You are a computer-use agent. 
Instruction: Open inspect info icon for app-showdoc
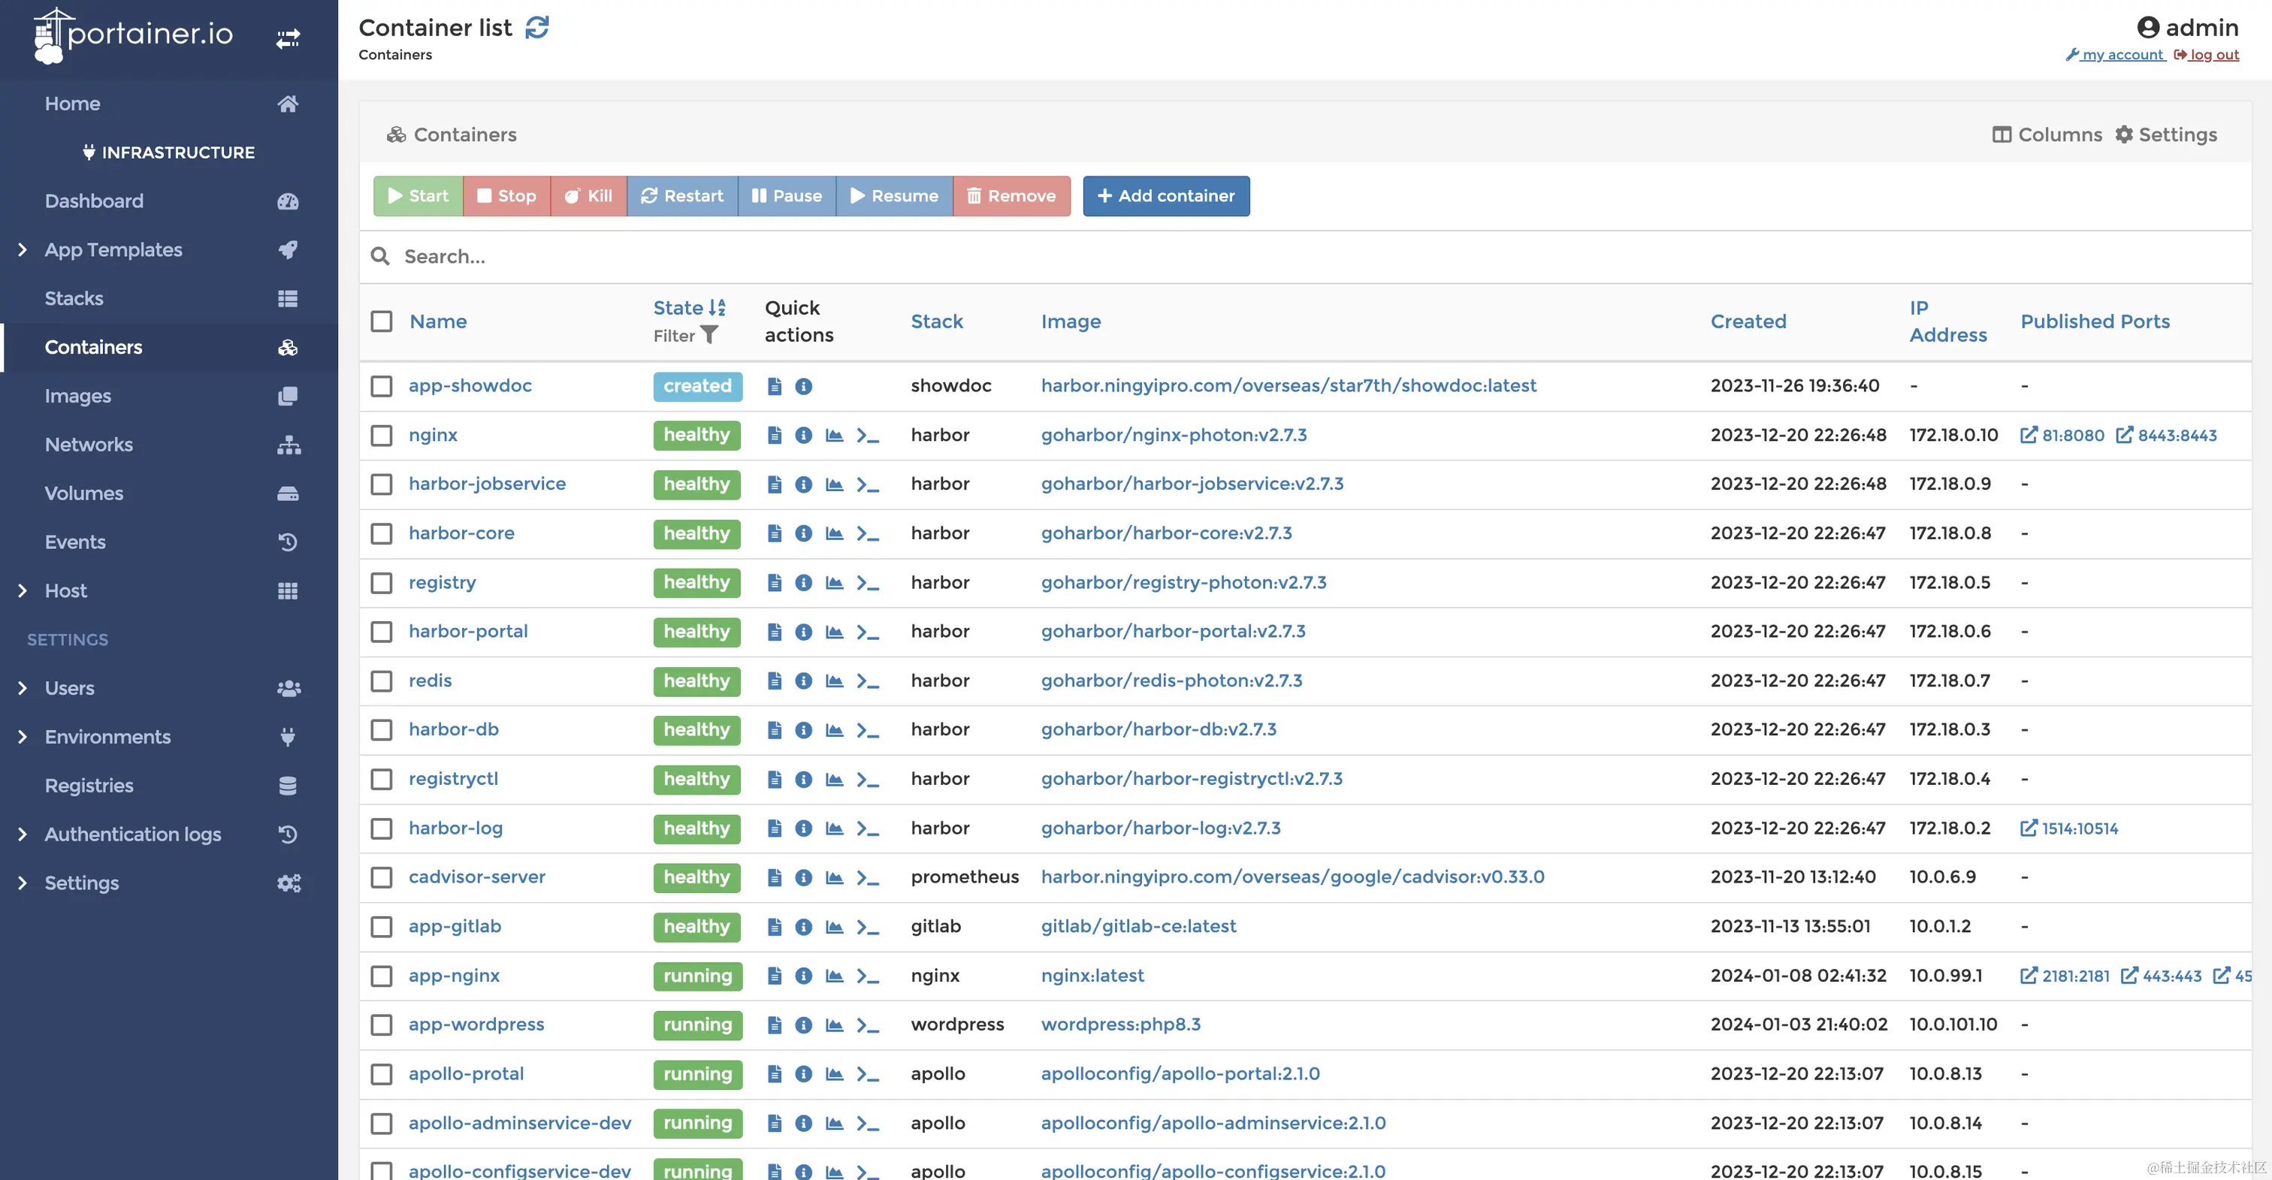pyautogui.click(x=803, y=386)
